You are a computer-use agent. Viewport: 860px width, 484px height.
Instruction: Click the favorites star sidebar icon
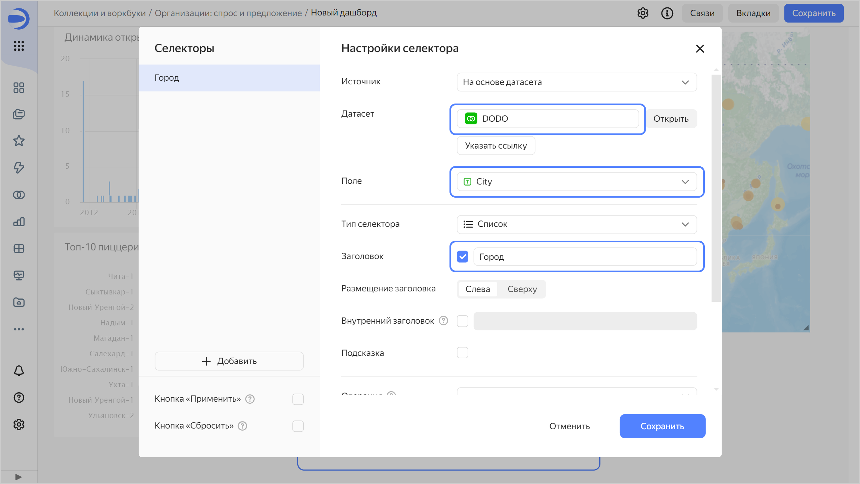19,141
